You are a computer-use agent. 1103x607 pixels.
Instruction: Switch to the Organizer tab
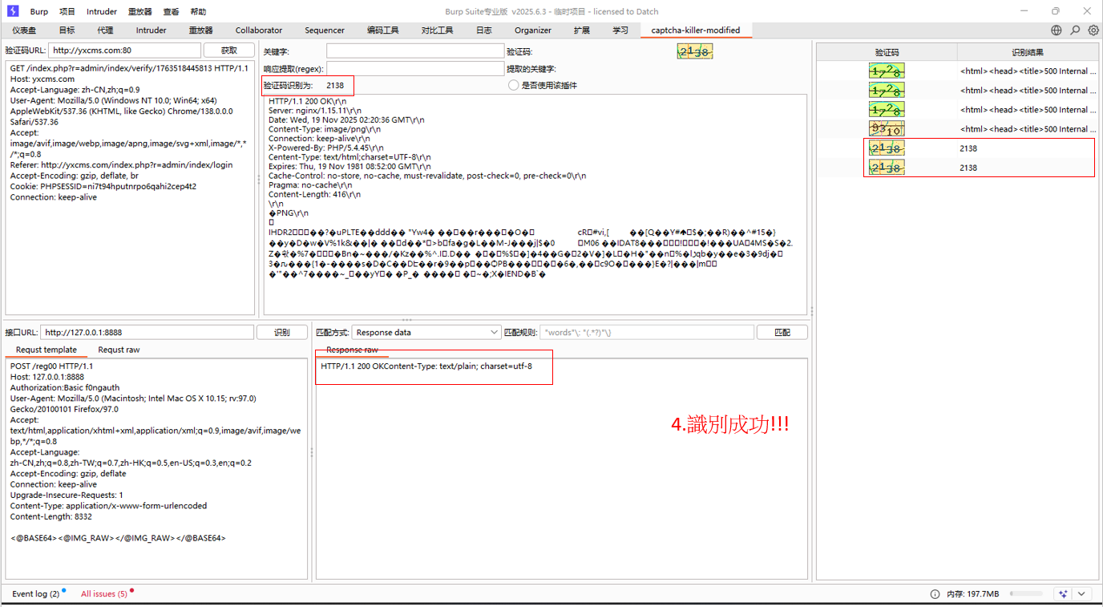tap(533, 30)
